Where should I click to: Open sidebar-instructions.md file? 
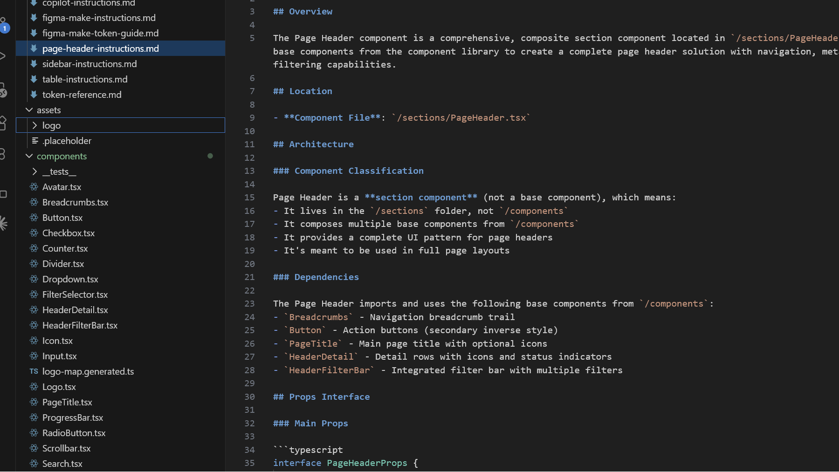(89, 64)
